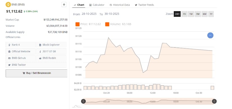
Task: Edit the To date 30-10-2025
Action: click(x=112, y=14)
